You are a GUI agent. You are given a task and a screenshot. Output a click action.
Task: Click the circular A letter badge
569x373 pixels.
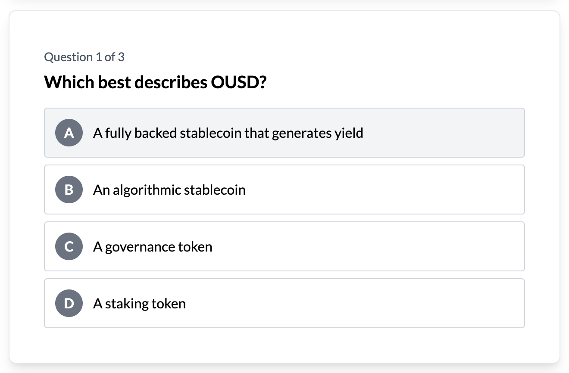[69, 133]
